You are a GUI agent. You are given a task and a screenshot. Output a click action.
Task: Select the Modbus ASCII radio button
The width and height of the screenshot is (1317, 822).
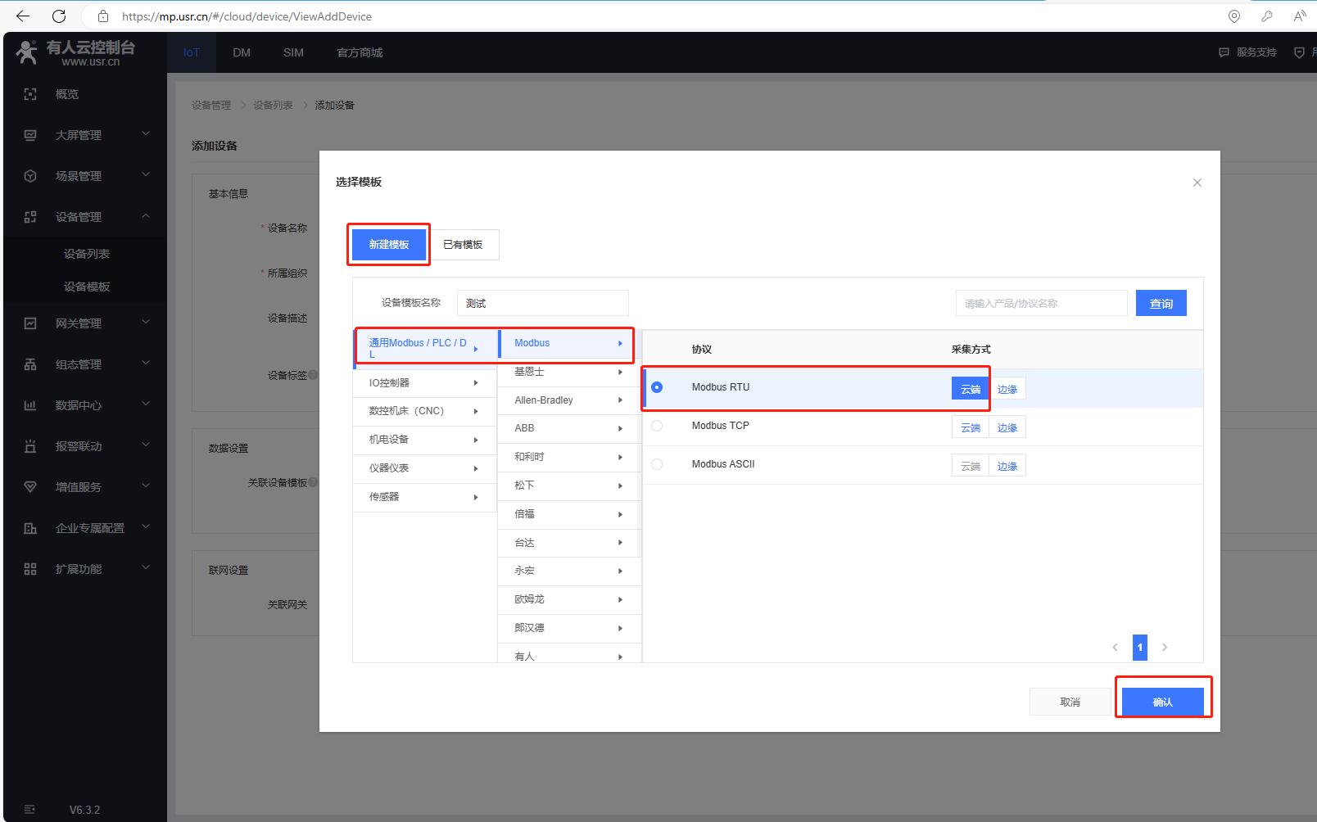(x=657, y=464)
